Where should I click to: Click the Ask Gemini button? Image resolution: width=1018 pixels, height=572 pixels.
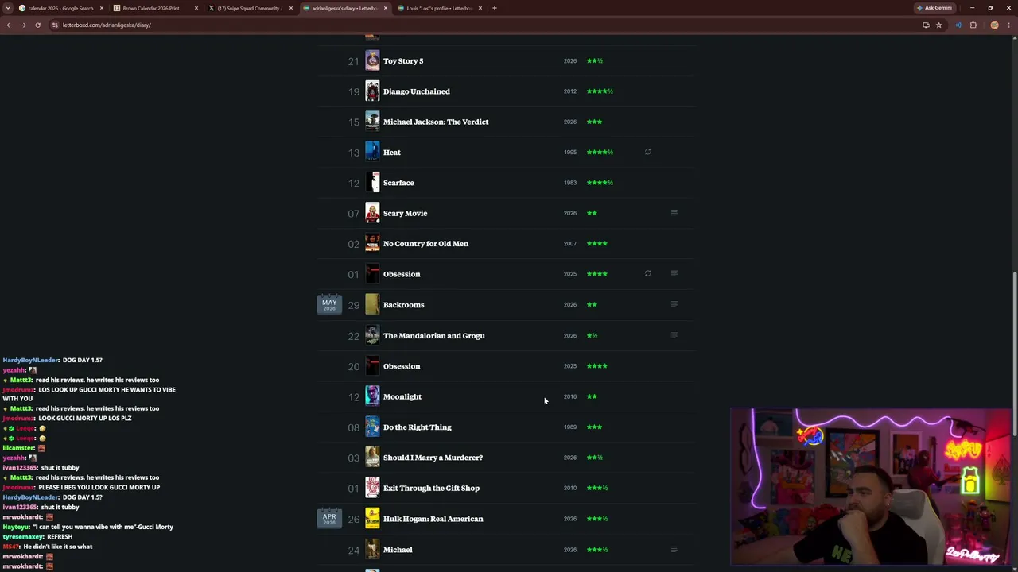coord(934,8)
